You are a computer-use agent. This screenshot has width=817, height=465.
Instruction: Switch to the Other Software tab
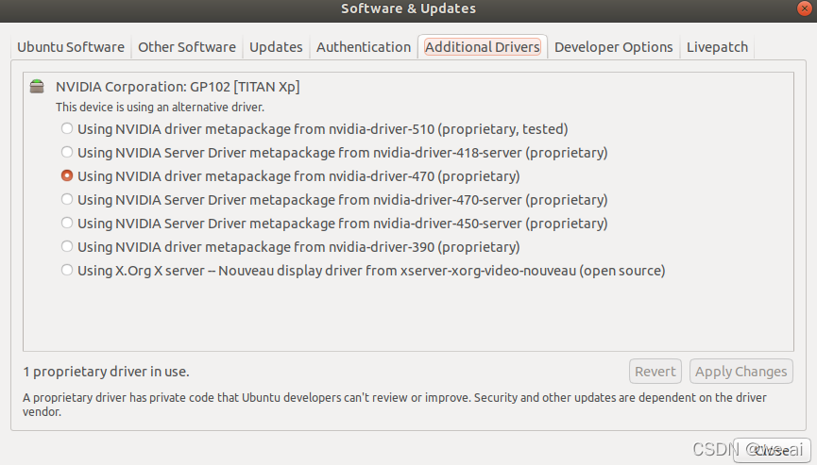tap(187, 47)
